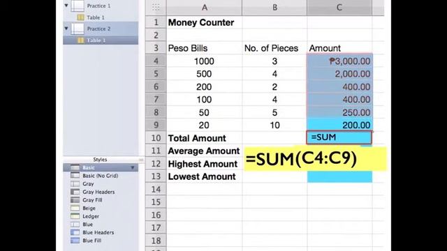
Task: Choose Ledger style name
Action: pos(91,216)
